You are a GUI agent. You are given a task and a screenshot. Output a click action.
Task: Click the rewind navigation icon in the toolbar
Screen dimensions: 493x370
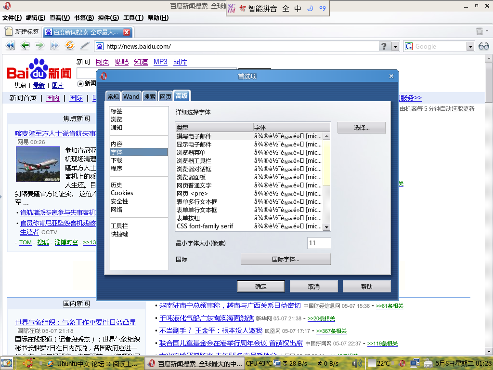[10, 46]
